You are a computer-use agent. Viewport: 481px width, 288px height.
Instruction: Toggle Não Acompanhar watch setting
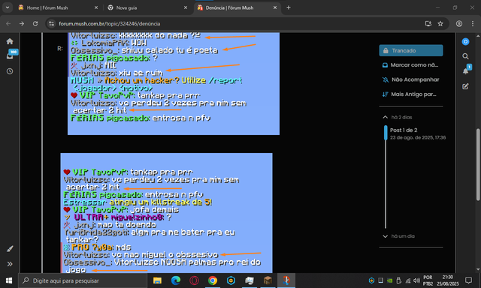tap(411, 79)
